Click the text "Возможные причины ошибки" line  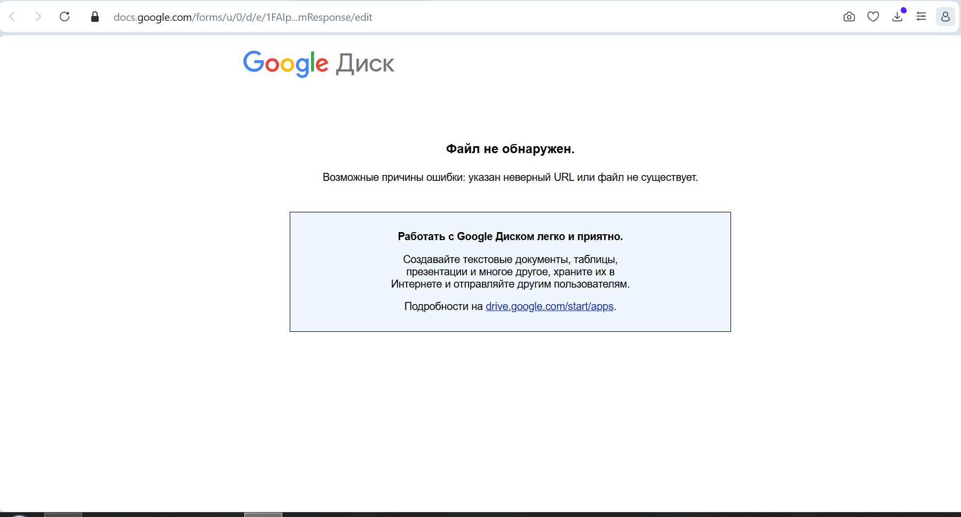(510, 177)
